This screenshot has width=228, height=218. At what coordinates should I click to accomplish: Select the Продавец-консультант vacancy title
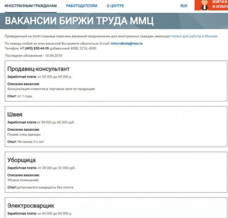coord(39,69)
